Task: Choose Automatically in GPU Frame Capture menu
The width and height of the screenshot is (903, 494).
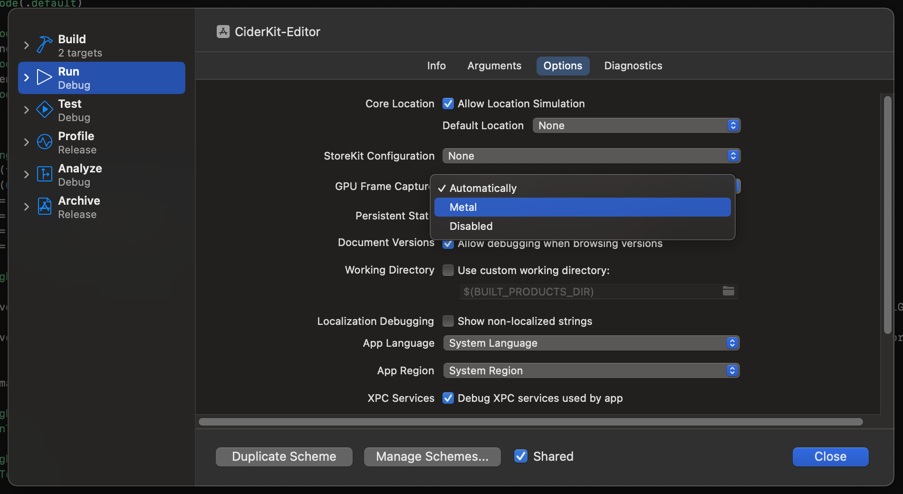Action: coord(582,188)
